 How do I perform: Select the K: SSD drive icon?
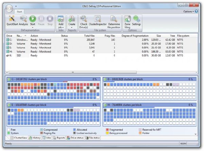pos(8,55)
